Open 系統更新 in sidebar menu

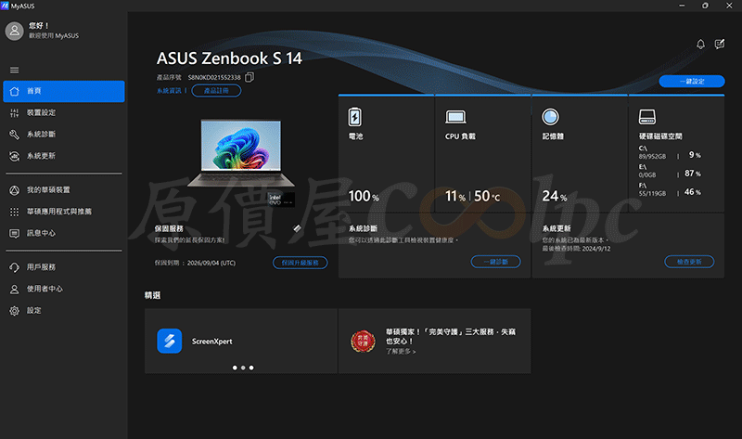64,156
